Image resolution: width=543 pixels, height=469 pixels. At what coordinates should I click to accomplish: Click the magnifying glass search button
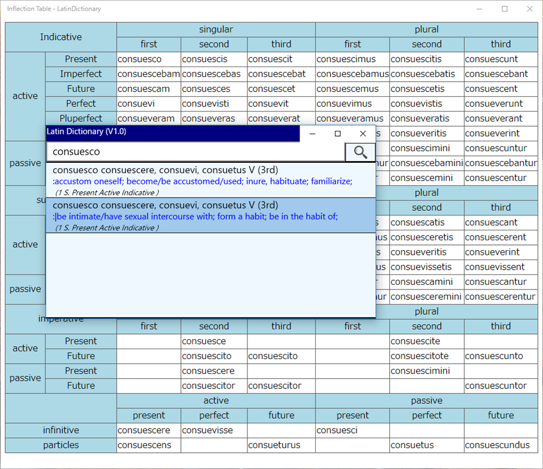coord(360,152)
